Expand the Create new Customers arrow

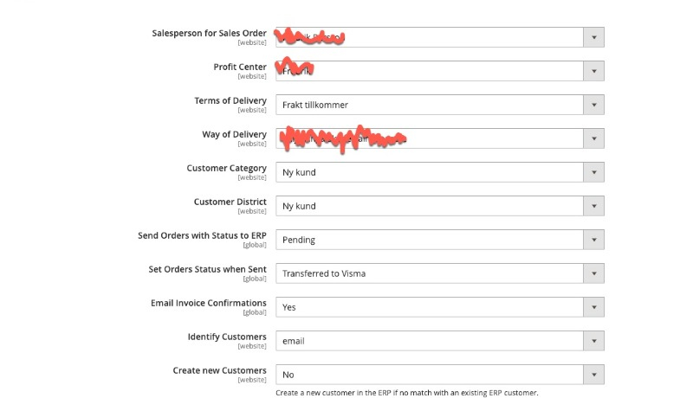(x=593, y=375)
